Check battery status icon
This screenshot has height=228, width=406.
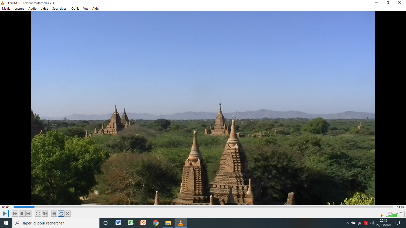coord(353,223)
